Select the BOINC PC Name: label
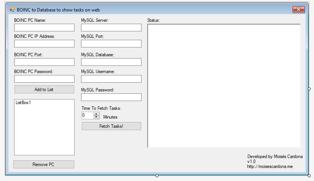The image size is (314, 181). click(30, 20)
